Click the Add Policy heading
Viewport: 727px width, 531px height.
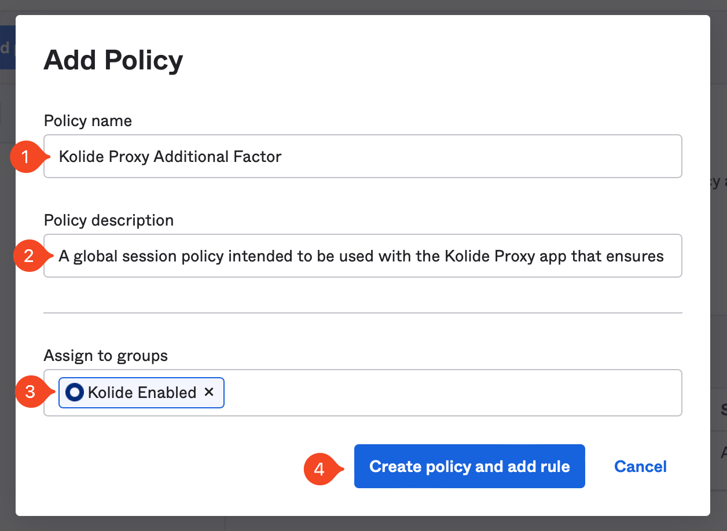pyautogui.click(x=113, y=60)
